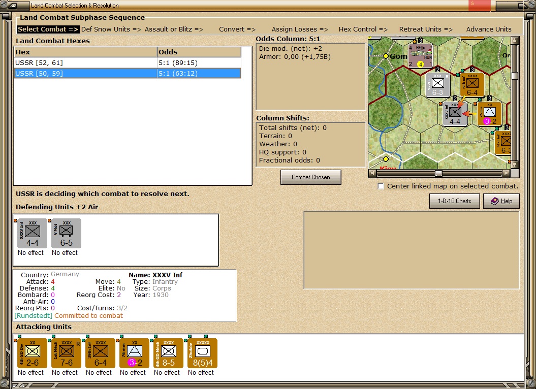Select the 39th Inf 6-4 attacking unit
Image resolution: width=536 pixels, height=389 pixels.
(100, 353)
